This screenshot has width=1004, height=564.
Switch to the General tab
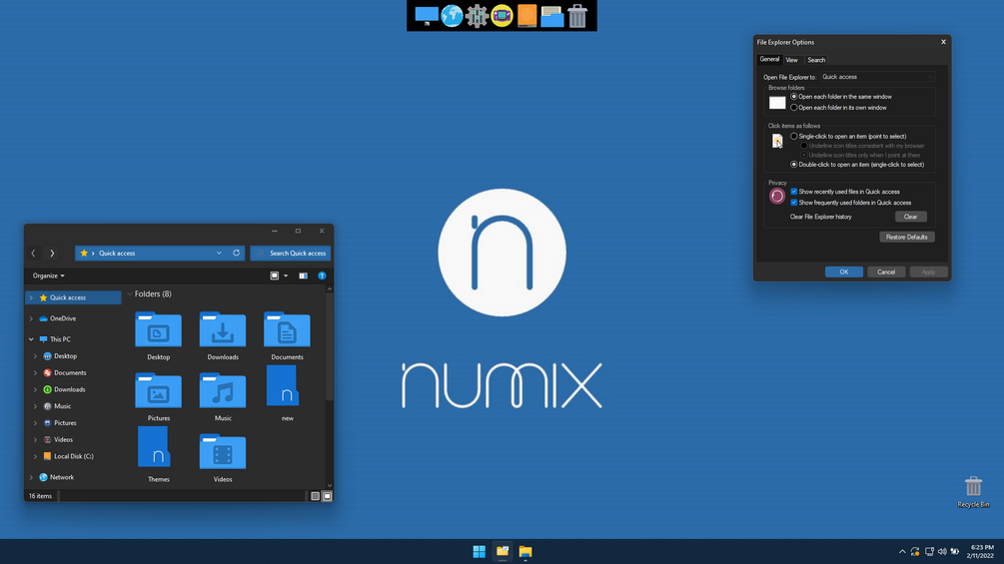pos(769,59)
